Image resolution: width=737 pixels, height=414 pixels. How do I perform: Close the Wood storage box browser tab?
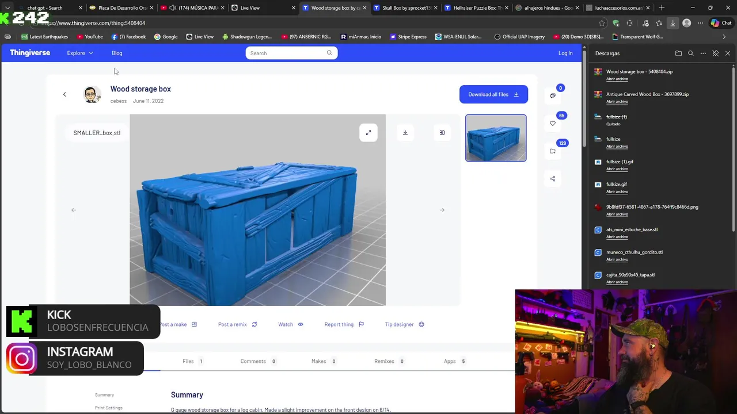(x=364, y=8)
